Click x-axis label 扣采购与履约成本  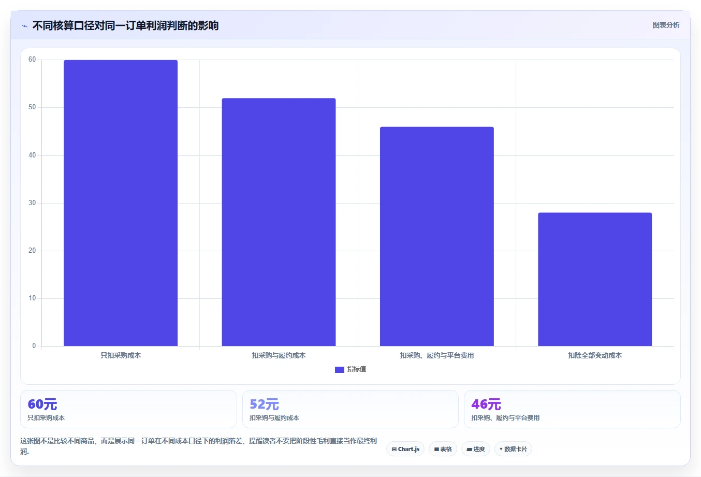[x=279, y=355]
